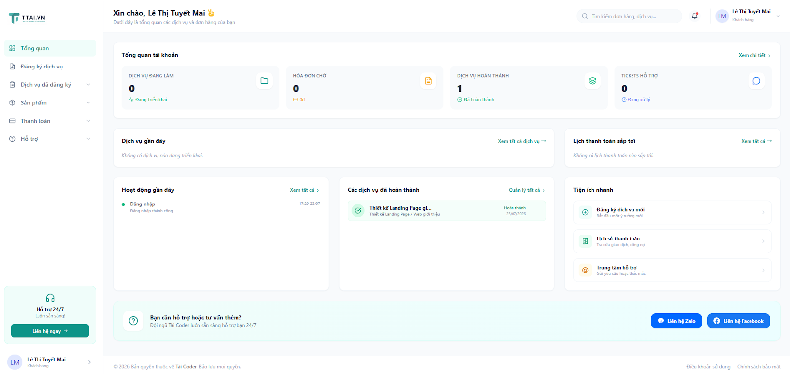Viewport: 790px width, 374px height.
Task: Open Chính sách bảo mật footer link
Action: (759, 367)
